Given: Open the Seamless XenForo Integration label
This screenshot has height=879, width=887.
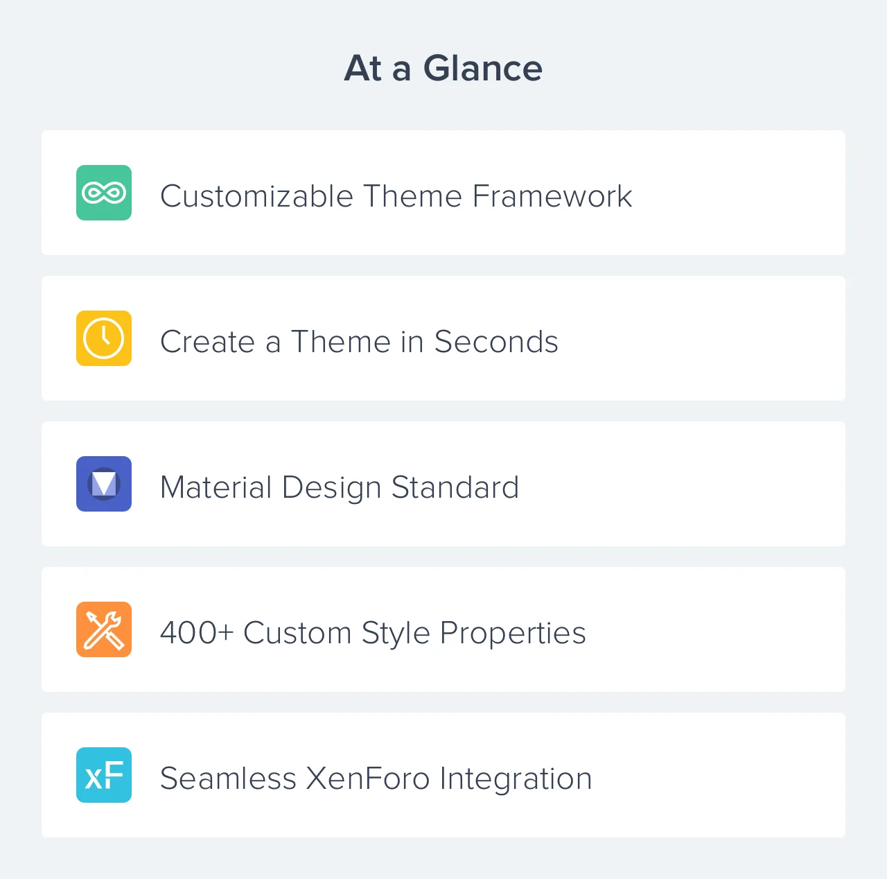Looking at the screenshot, I should click(x=376, y=778).
